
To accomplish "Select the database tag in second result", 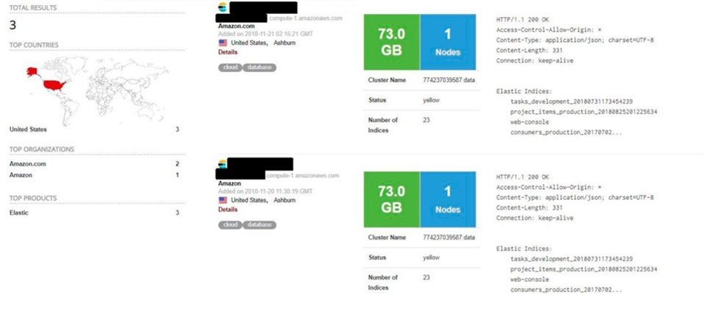I will 260,225.
